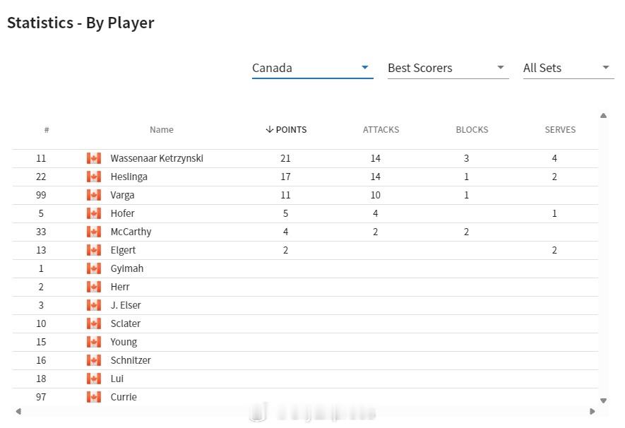Click the flag icon beside Varga
The width and height of the screenshot is (625, 428).
point(94,195)
